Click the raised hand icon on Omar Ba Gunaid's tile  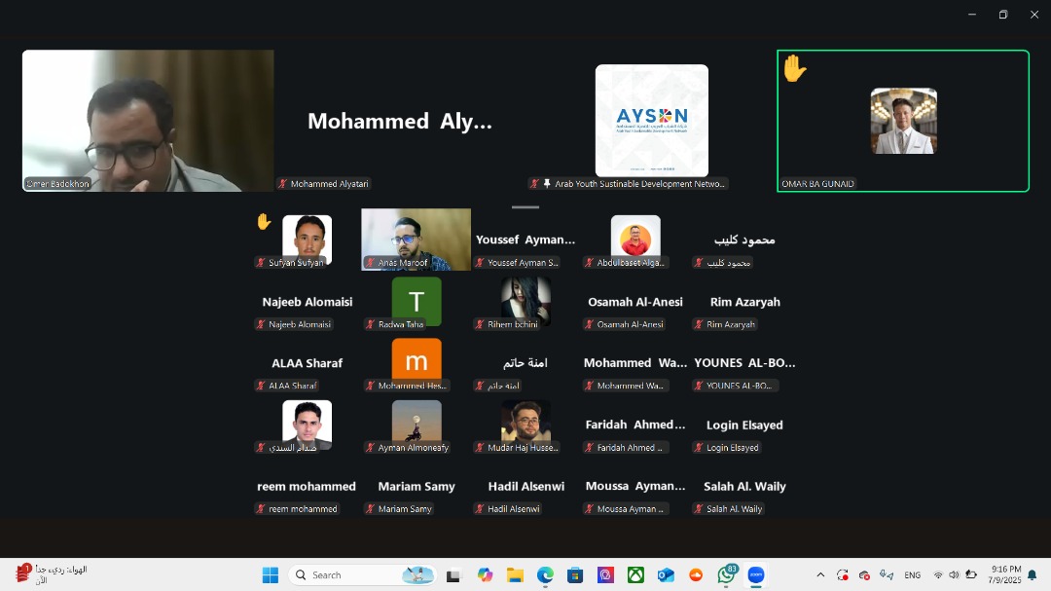coord(795,69)
